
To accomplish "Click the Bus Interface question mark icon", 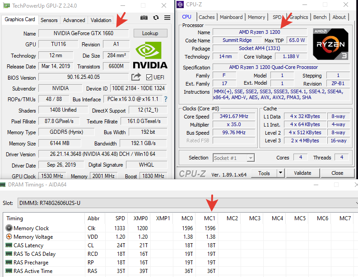I will point(166,99).
